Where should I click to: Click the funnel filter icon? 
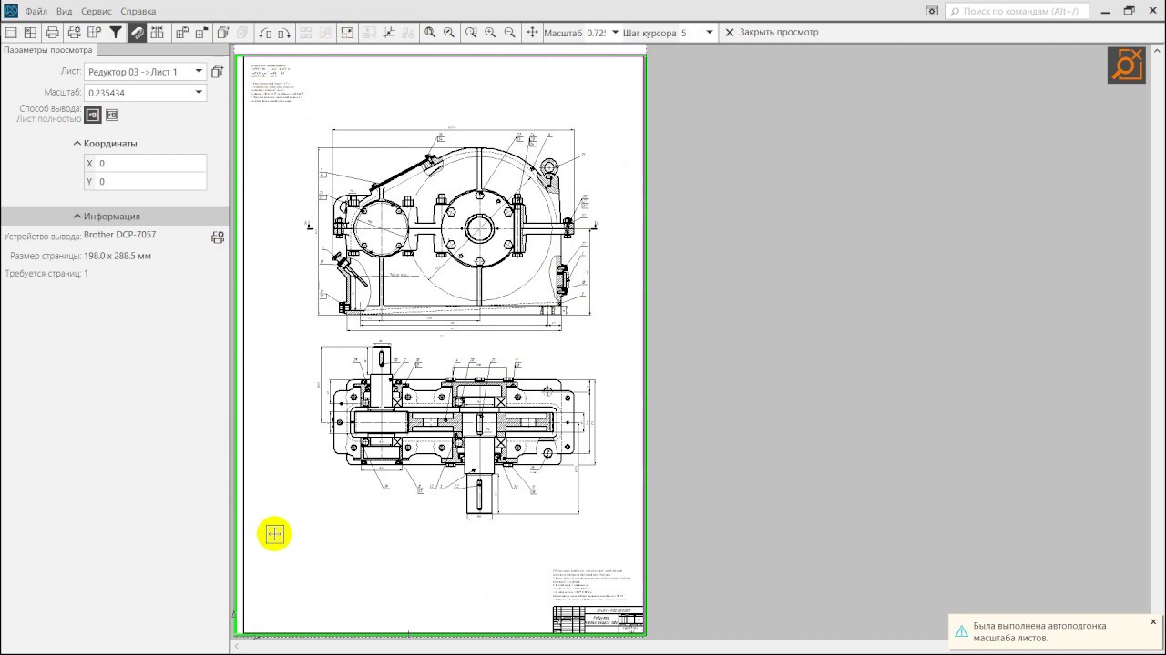tap(116, 33)
